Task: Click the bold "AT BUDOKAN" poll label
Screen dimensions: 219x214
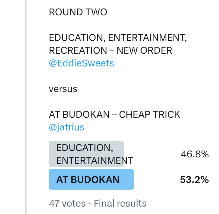Action: click(x=88, y=180)
